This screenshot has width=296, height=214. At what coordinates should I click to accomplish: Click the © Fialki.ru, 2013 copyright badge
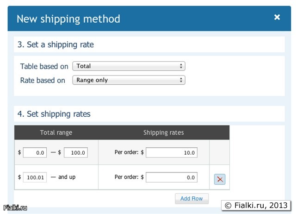click(256, 205)
